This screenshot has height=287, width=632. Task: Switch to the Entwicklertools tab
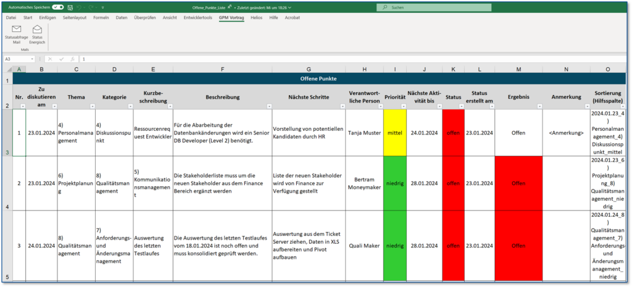click(197, 18)
